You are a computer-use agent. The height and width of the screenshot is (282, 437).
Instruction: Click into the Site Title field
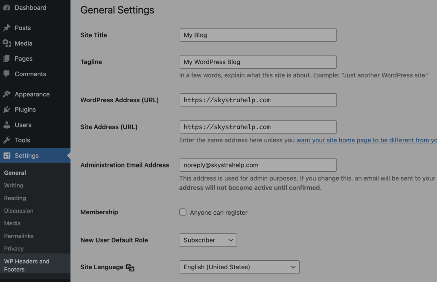tap(258, 35)
